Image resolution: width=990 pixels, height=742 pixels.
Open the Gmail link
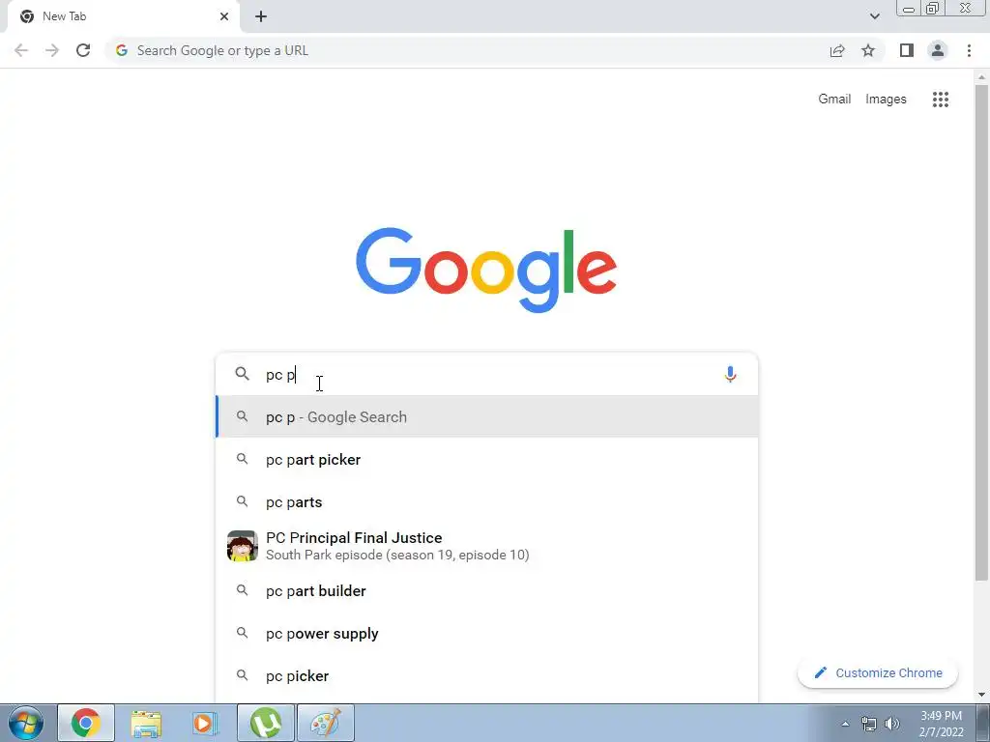pos(834,100)
